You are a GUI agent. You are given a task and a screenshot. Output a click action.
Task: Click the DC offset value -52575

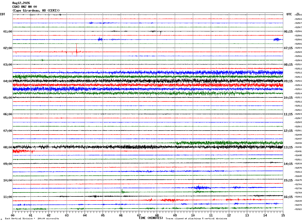[x=298, y=168]
